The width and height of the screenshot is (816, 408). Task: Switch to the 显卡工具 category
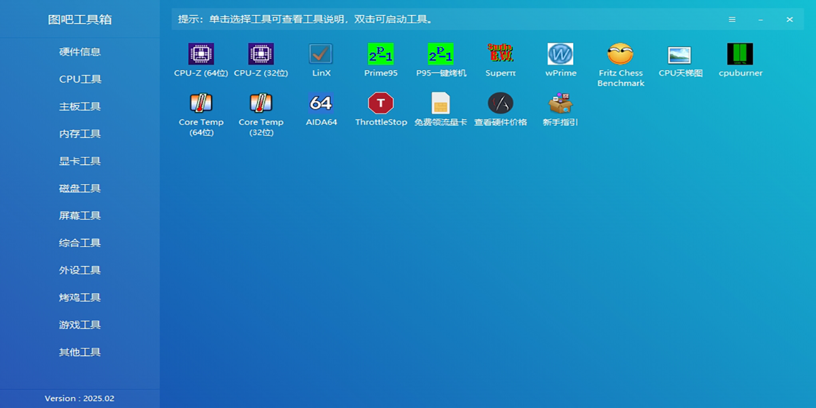[80, 161]
